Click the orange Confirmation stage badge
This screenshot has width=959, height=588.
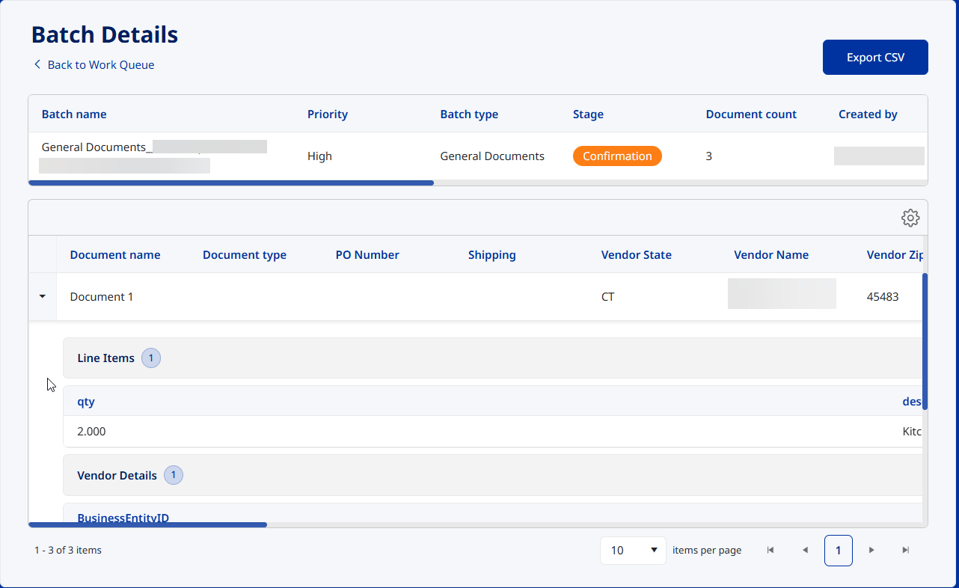click(x=617, y=156)
